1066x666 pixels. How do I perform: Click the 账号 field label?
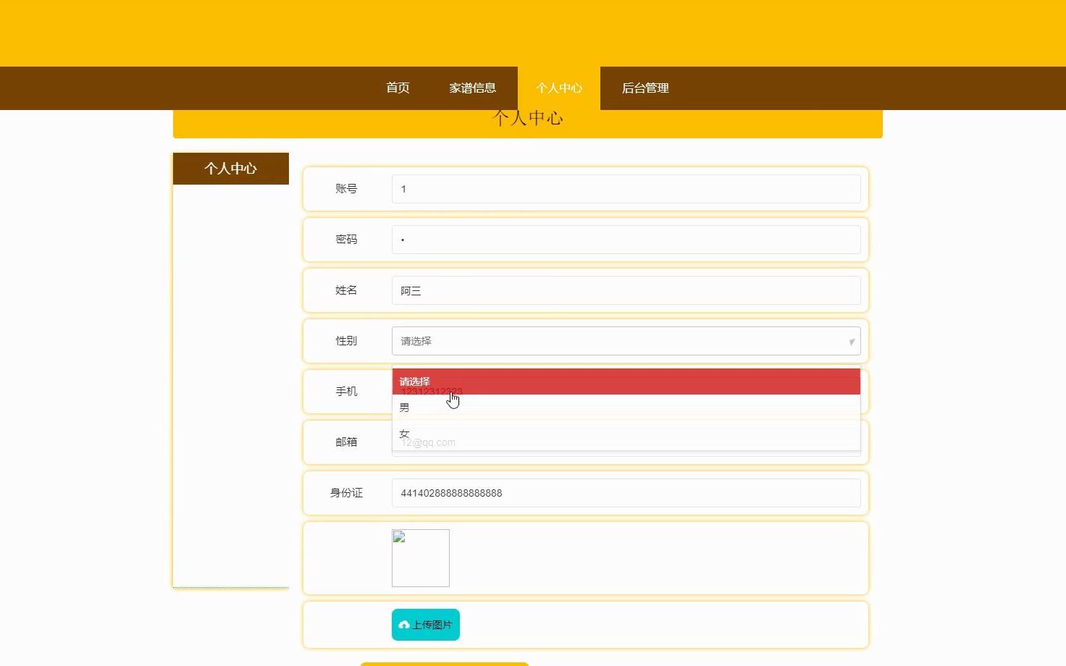pos(346,188)
